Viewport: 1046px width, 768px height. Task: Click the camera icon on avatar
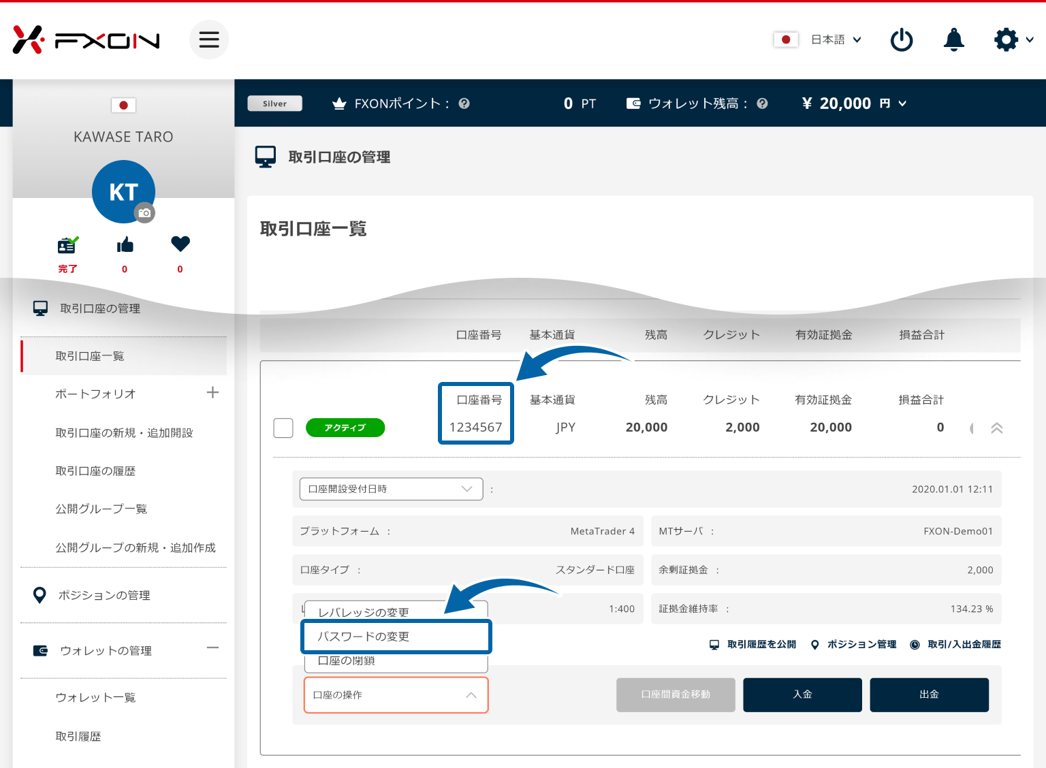[144, 213]
